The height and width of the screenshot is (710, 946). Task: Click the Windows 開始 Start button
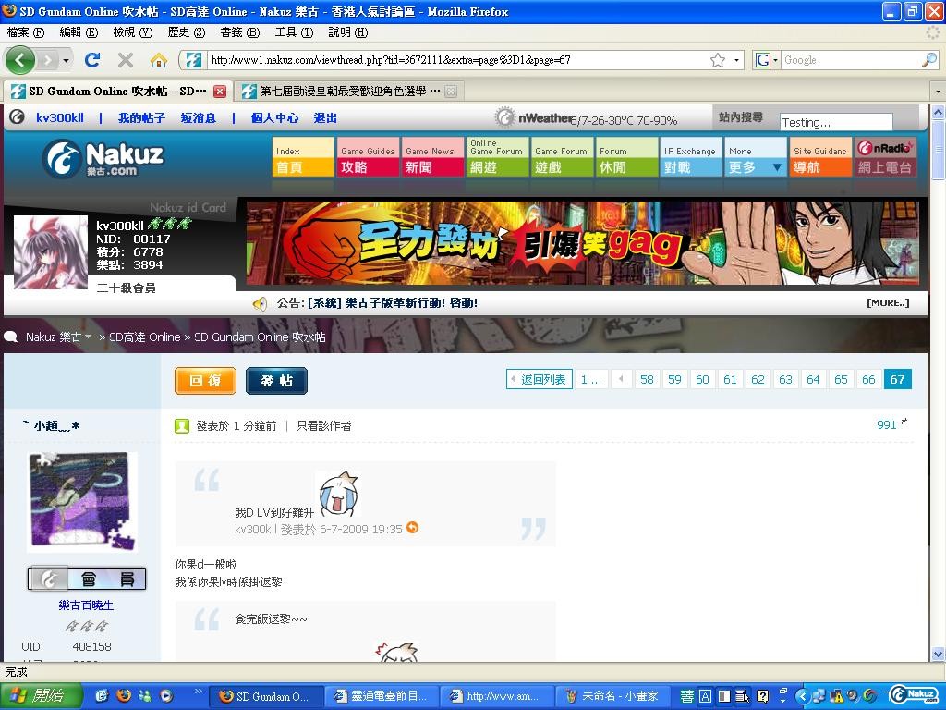[x=41, y=695]
